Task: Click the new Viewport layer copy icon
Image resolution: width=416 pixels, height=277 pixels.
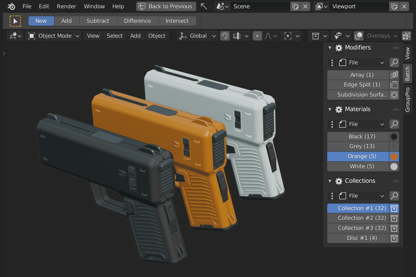Action: click(x=394, y=6)
